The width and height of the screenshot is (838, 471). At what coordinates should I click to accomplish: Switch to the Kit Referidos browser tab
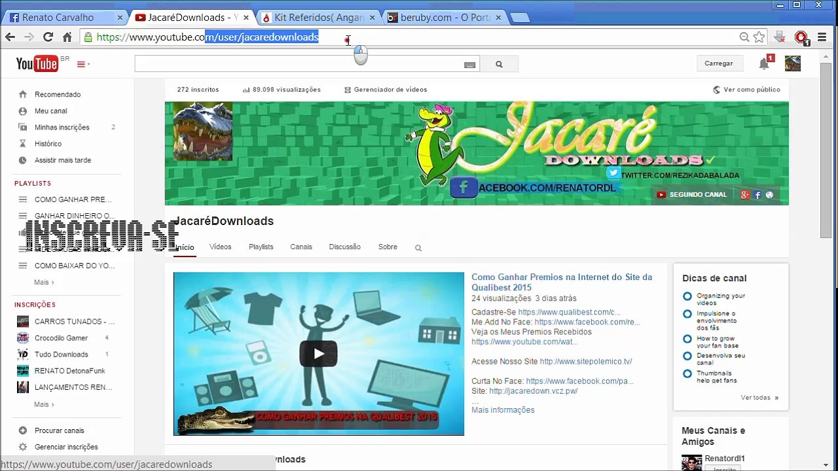tap(319, 18)
